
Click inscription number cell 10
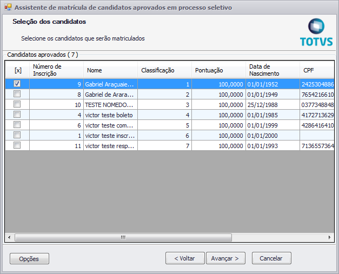click(x=56, y=105)
